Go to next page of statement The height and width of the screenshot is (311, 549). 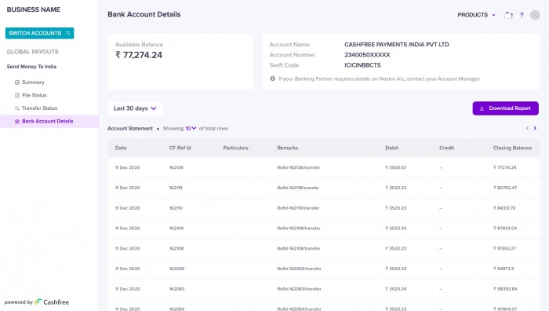click(x=535, y=128)
